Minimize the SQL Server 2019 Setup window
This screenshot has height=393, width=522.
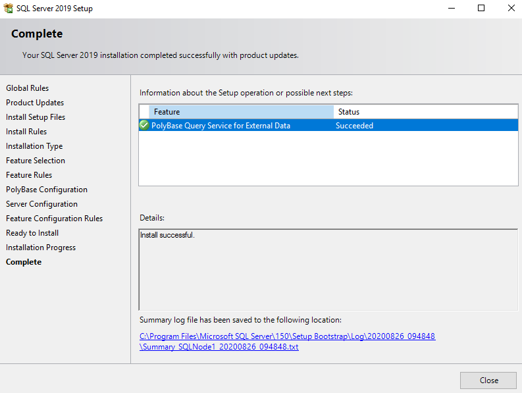tap(451, 9)
